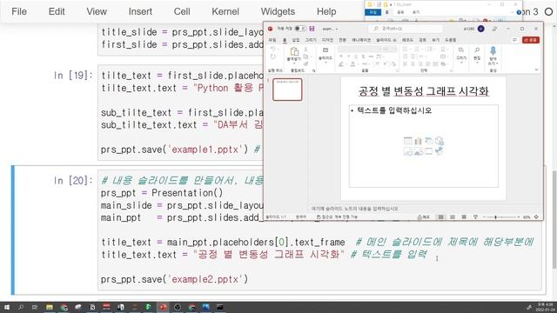Image resolution: width=557 pixels, height=313 pixels.
Task: Toggle the AutoSave switch in PowerPoint
Action: coord(300,29)
